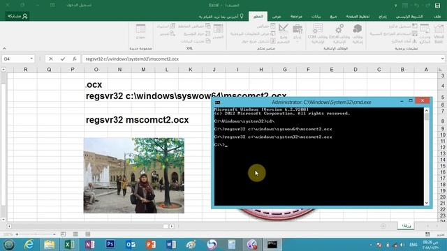
Task: Open the Macros list button
Action: coord(425,33)
